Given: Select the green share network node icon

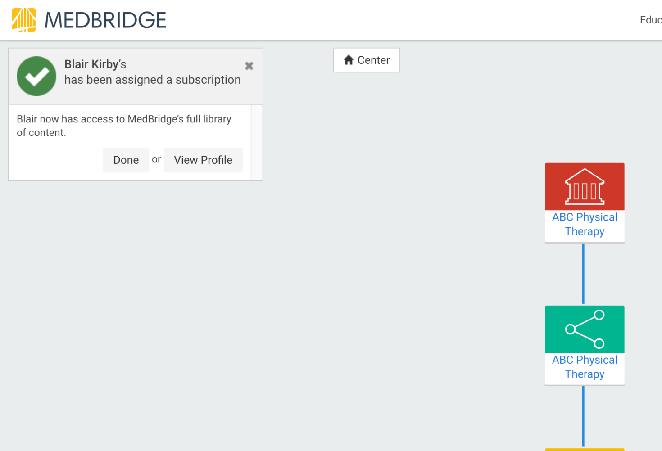Looking at the screenshot, I should click(585, 329).
